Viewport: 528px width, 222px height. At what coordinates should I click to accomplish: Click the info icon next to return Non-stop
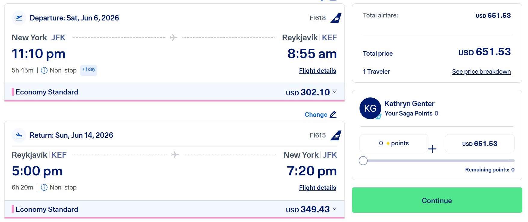pyautogui.click(x=44, y=187)
